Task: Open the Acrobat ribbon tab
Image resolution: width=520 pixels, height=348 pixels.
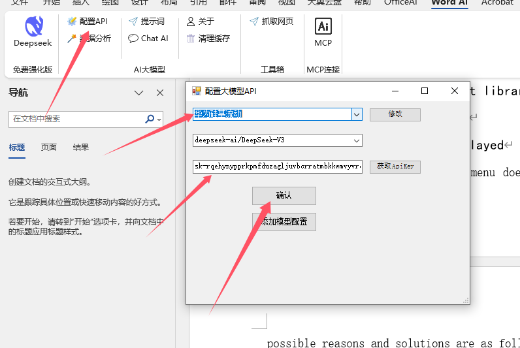Action: [496, 3]
